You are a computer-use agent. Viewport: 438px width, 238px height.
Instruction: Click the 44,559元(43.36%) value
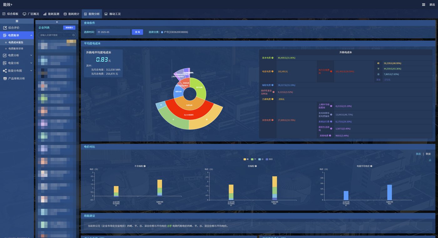click(x=393, y=69)
